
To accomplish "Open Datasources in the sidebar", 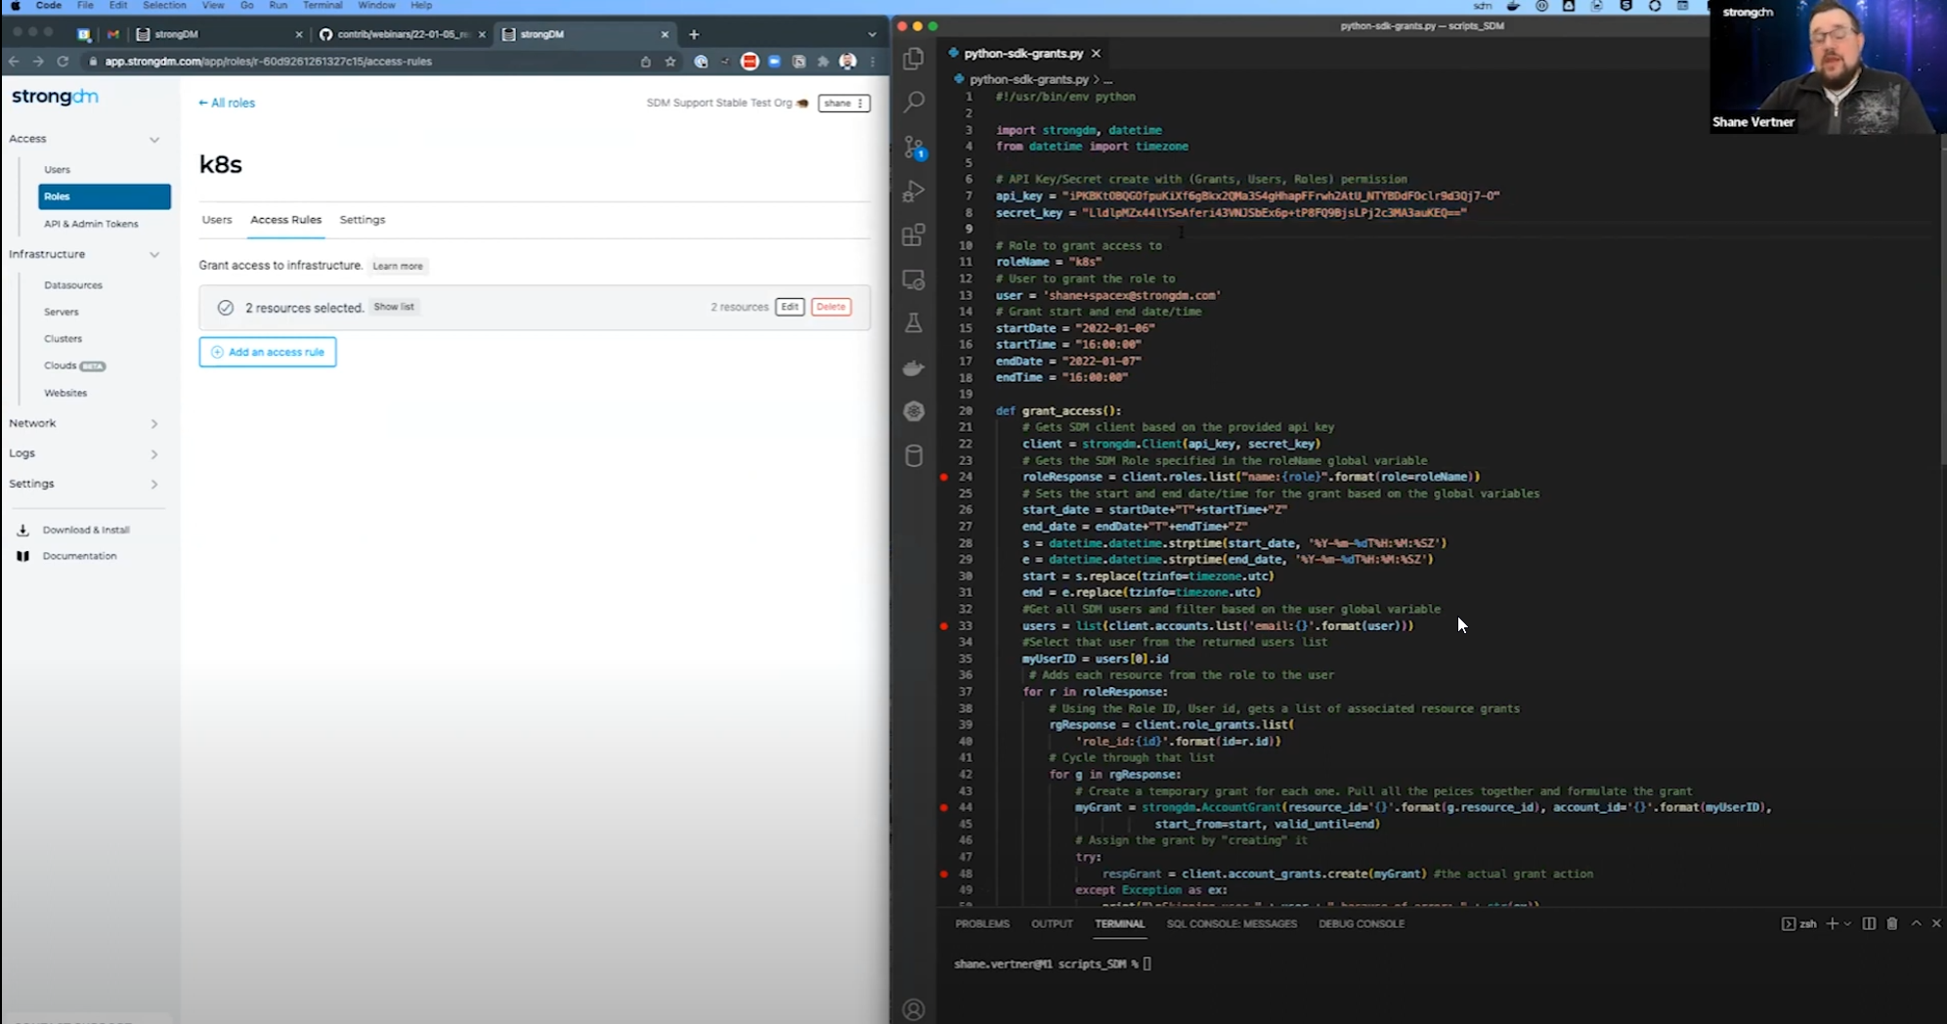I will [x=73, y=285].
